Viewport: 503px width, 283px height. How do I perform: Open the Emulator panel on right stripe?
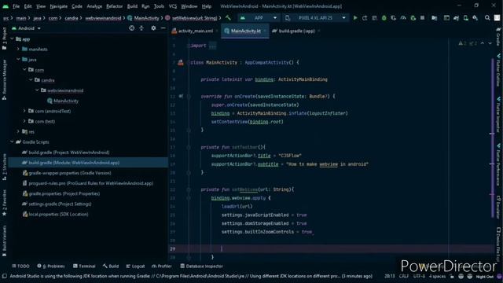(498, 208)
